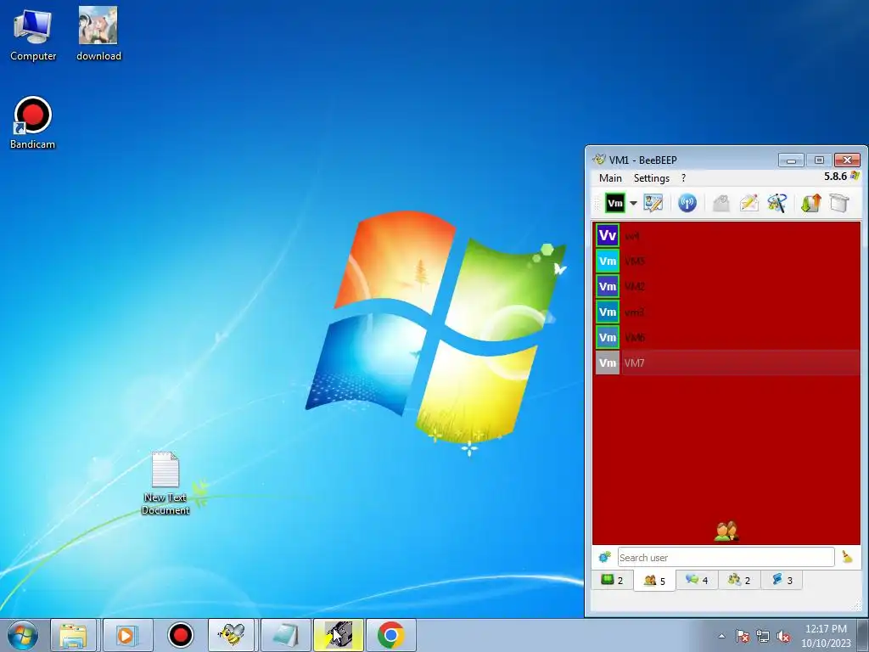
Task: Click the Windows flag icon beside 5.8.6
Action: (x=855, y=177)
